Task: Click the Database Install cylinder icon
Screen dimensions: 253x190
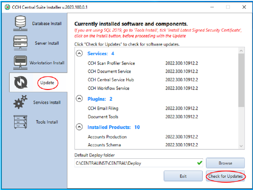Action: (x=20, y=23)
